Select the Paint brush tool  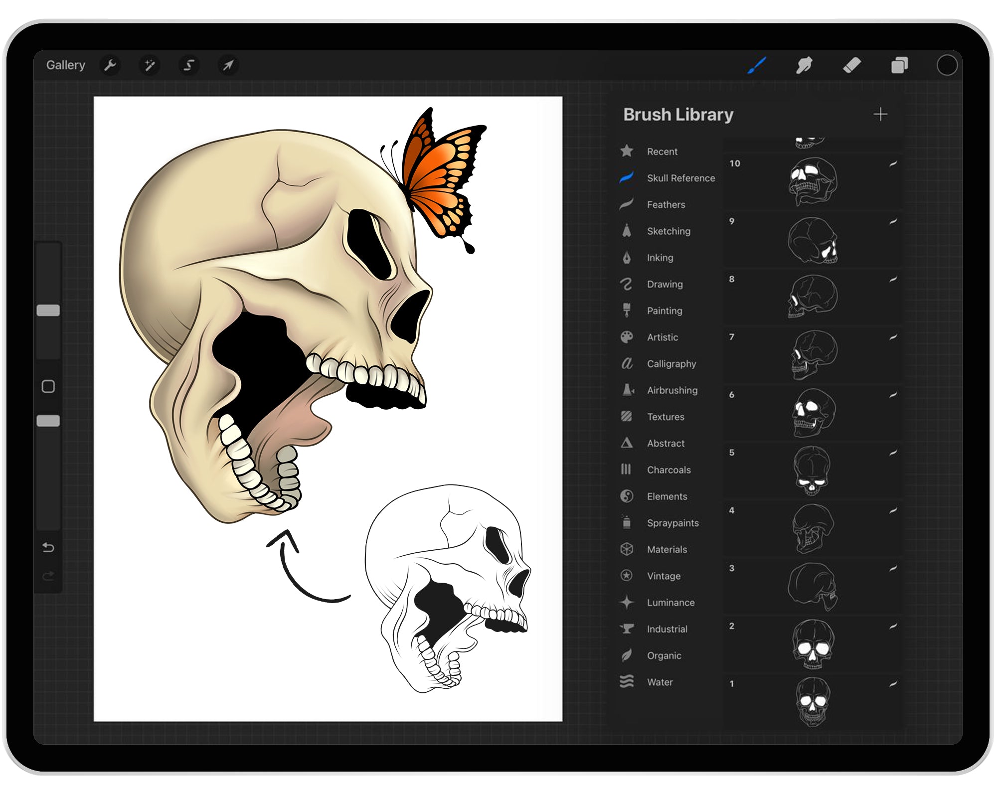pyautogui.click(x=756, y=65)
